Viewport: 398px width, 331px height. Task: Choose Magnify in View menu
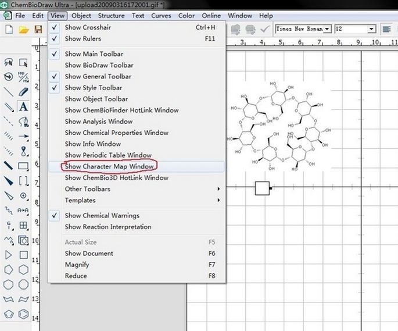[137, 265]
